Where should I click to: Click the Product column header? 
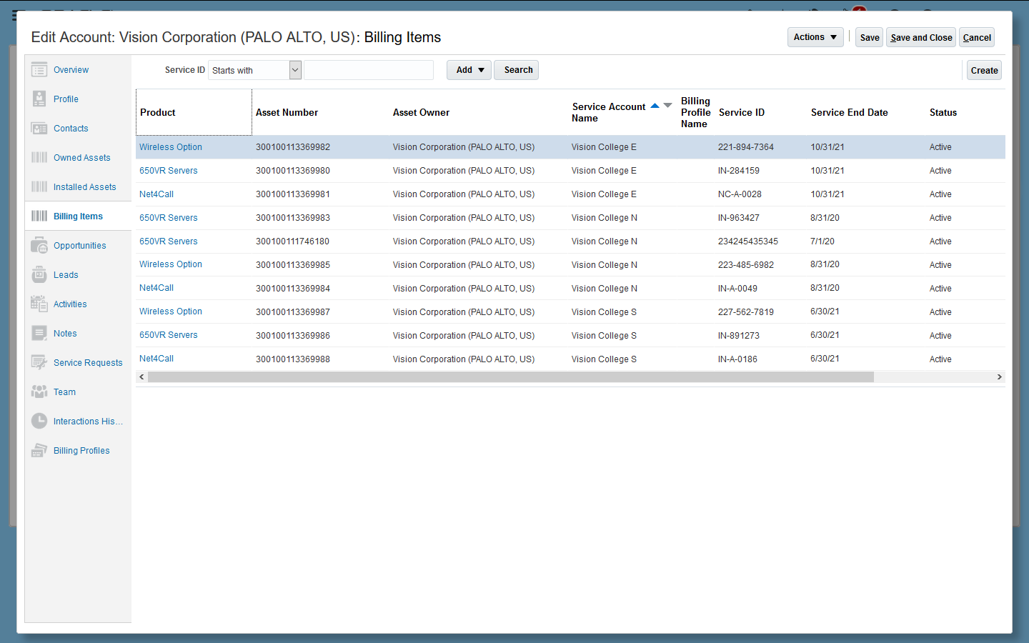tap(194, 112)
